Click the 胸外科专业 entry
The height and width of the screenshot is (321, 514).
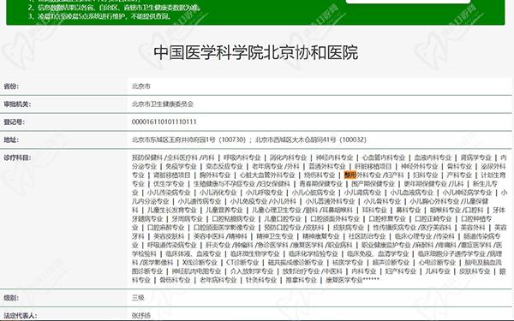[x=215, y=175]
